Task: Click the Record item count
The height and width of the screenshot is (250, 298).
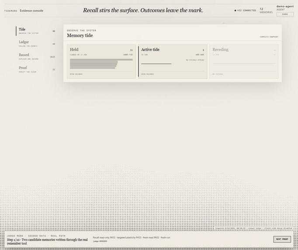Action: (52, 57)
